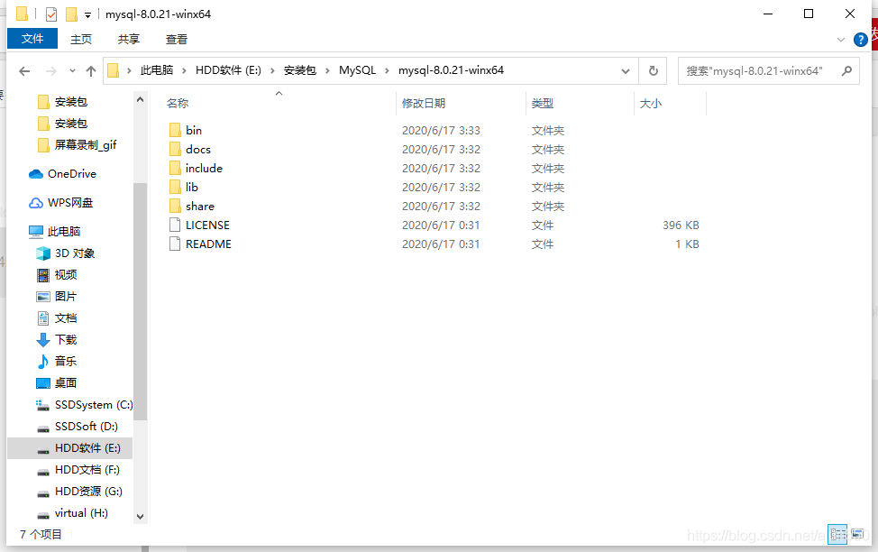Navigate to MySQL breadcrumb

357,70
